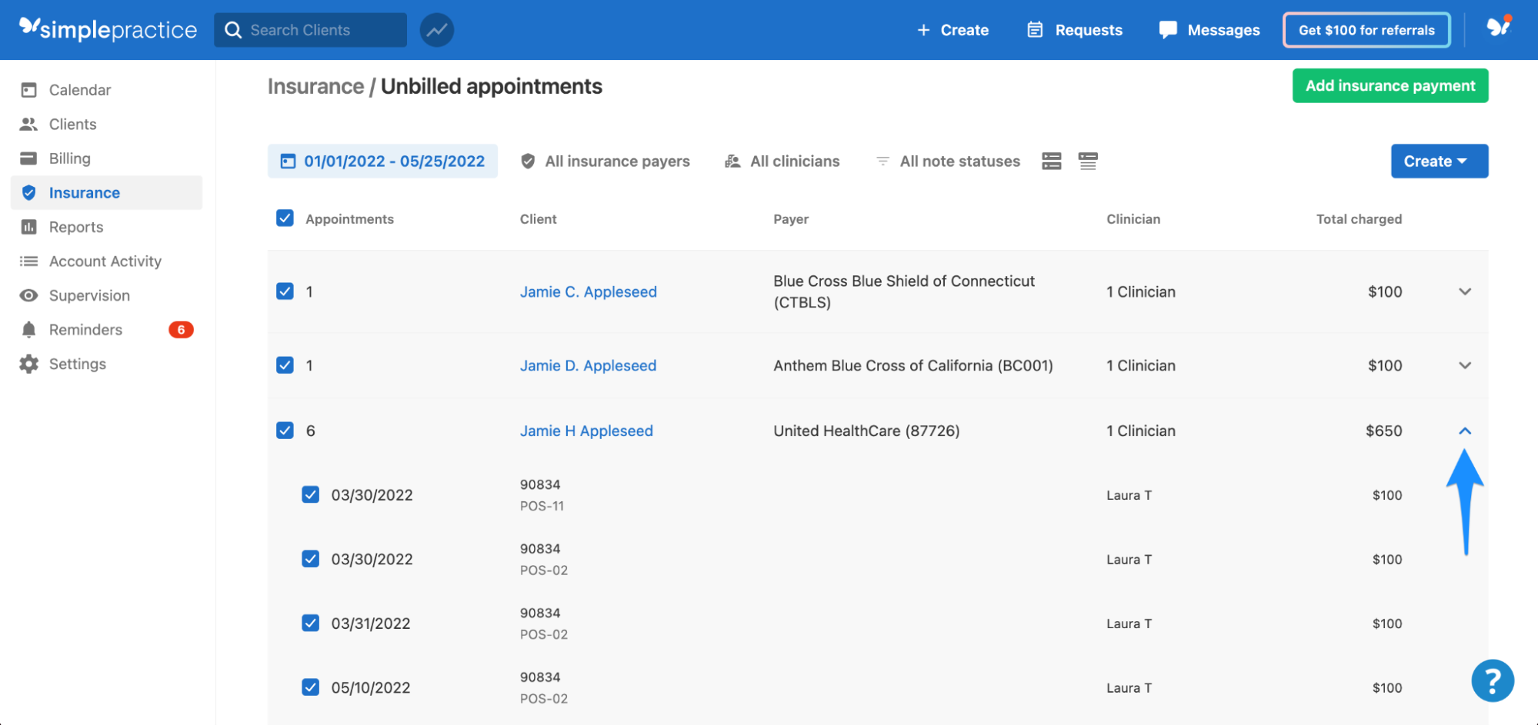Open Jamie H Appleseed client link
Image resolution: width=1538 pixels, height=725 pixels.
tap(586, 431)
